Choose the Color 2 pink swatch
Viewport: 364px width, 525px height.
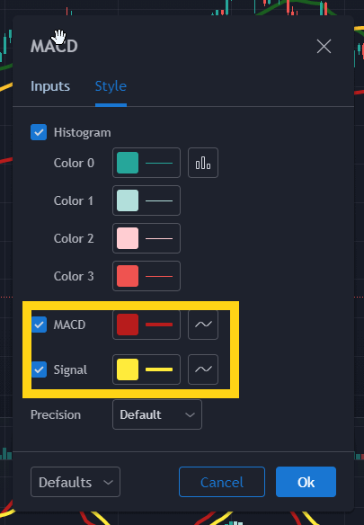pos(128,238)
